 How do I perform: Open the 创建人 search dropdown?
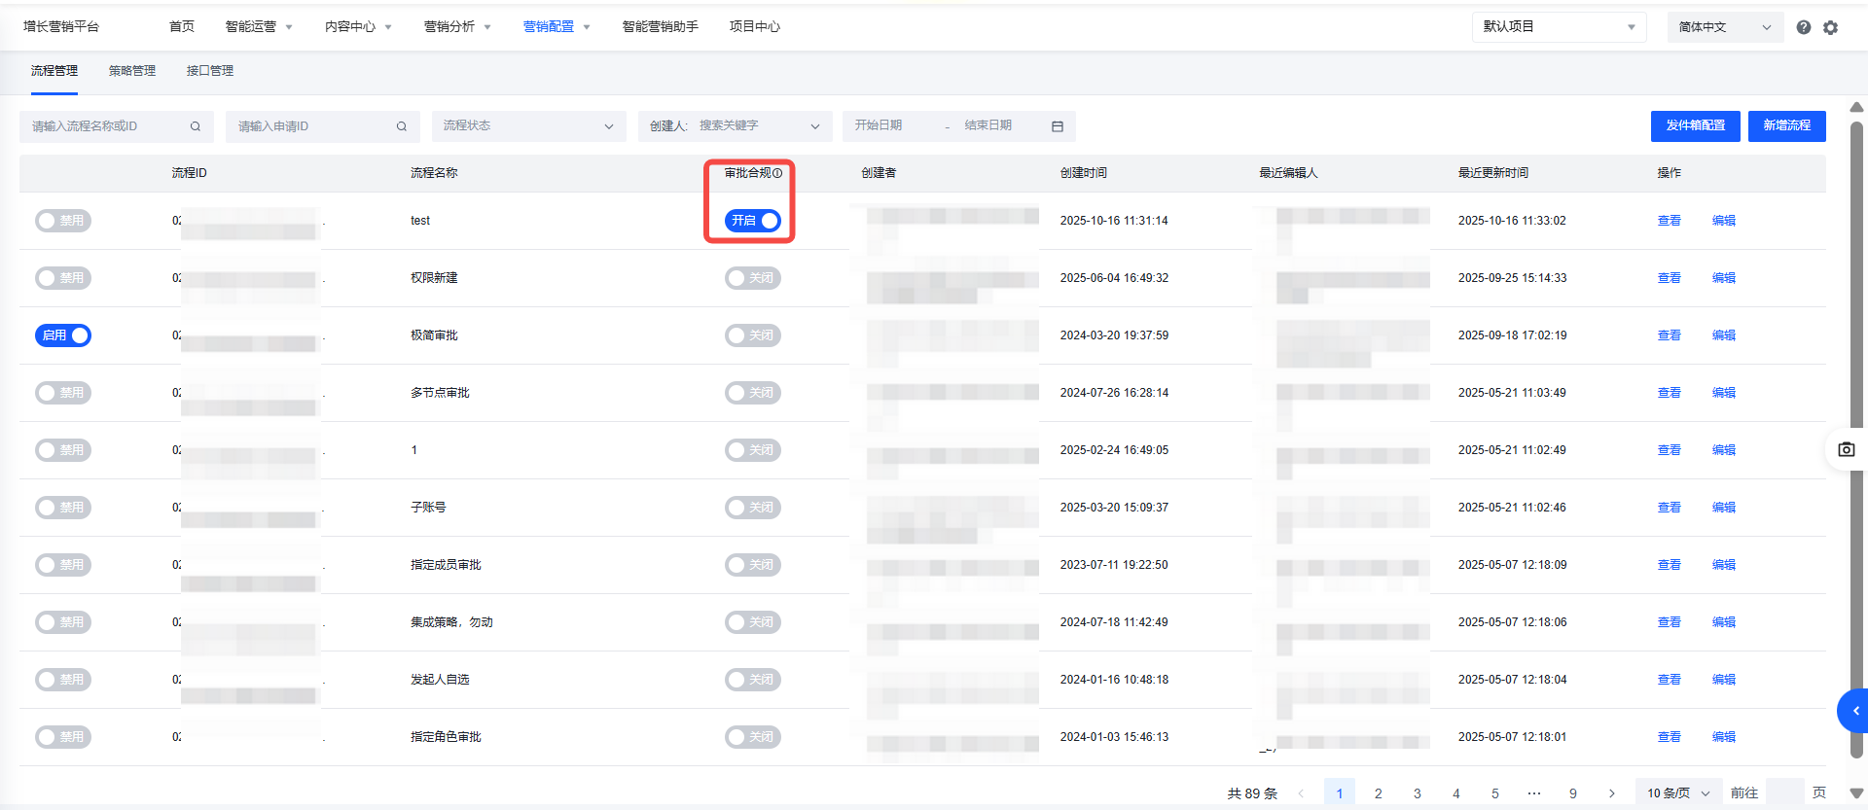click(736, 126)
